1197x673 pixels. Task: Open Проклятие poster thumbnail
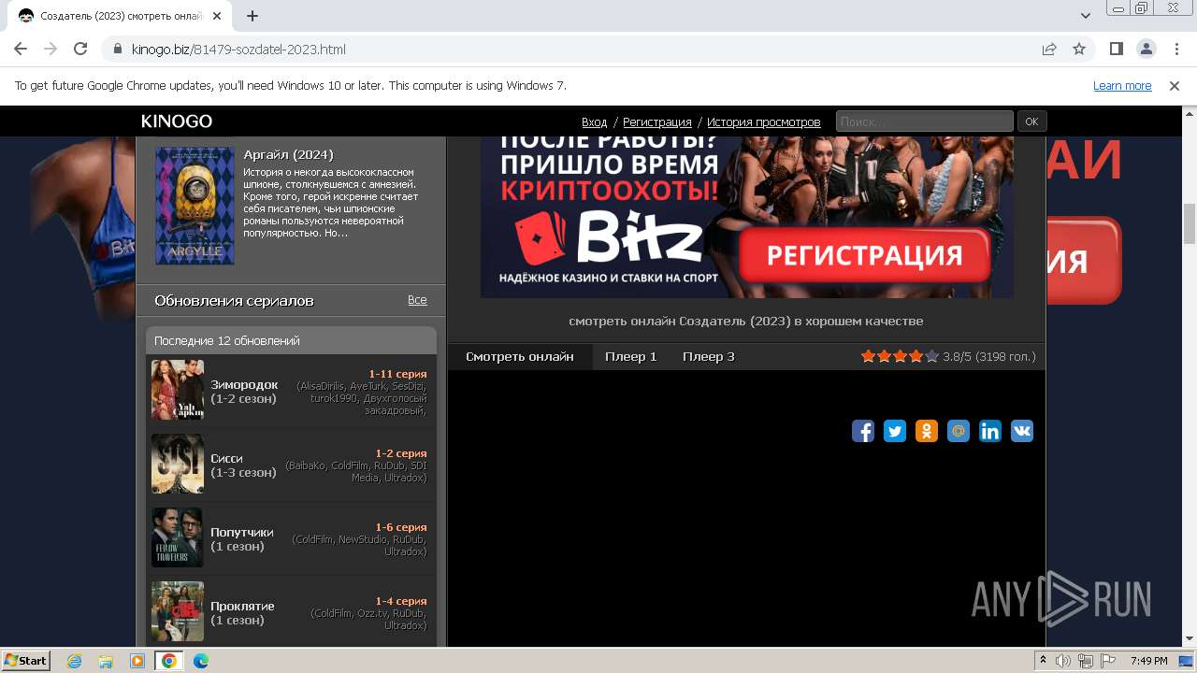coord(178,611)
